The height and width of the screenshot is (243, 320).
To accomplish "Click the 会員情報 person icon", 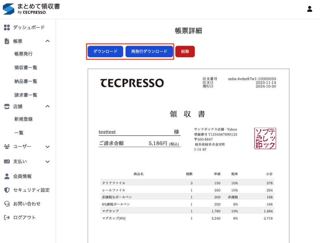I will click(7, 176).
